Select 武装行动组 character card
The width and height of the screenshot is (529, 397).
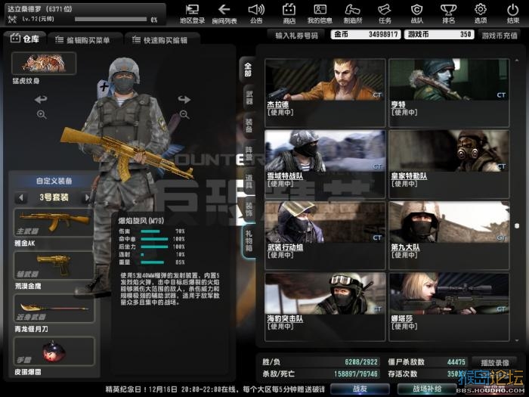tap(325, 235)
